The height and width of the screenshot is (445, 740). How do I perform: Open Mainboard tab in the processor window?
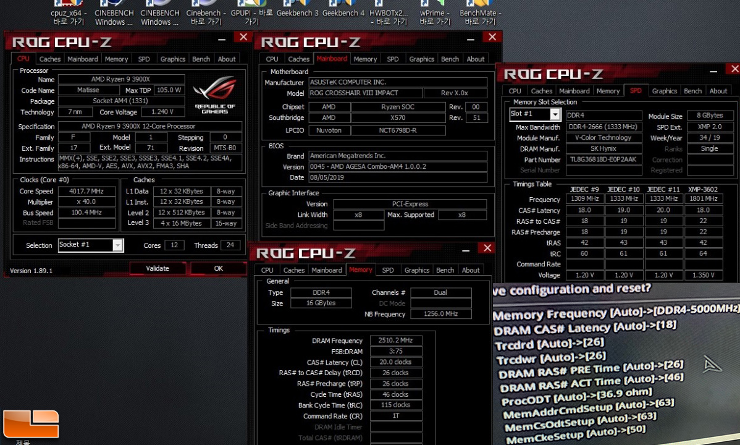point(83,59)
